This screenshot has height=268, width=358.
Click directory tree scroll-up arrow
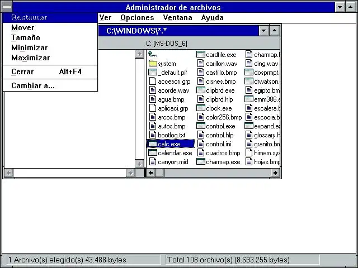point(139,54)
